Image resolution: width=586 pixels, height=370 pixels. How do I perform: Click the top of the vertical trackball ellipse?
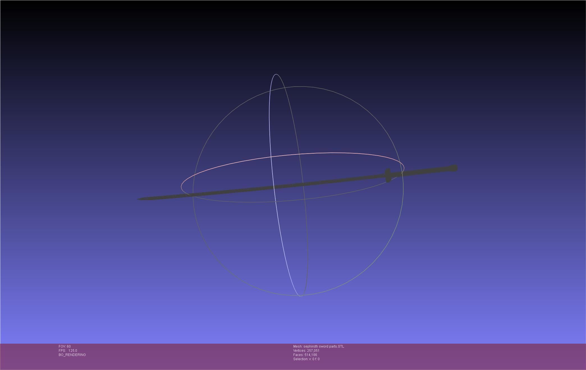coord(276,74)
